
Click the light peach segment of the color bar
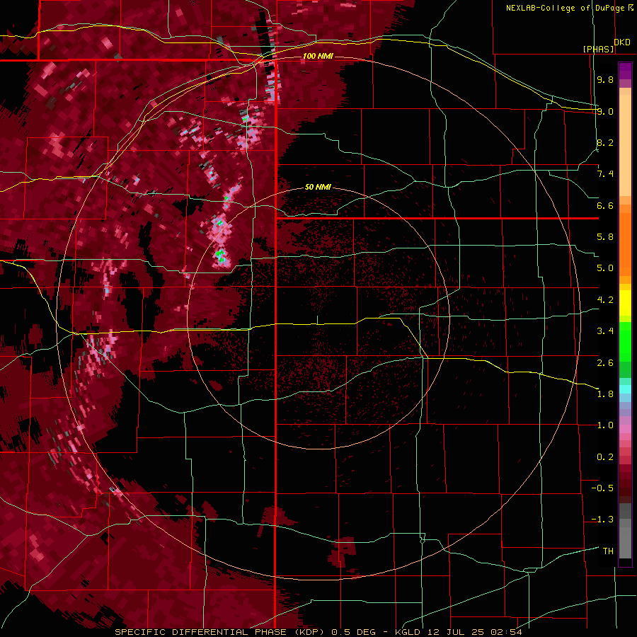(x=625, y=145)
